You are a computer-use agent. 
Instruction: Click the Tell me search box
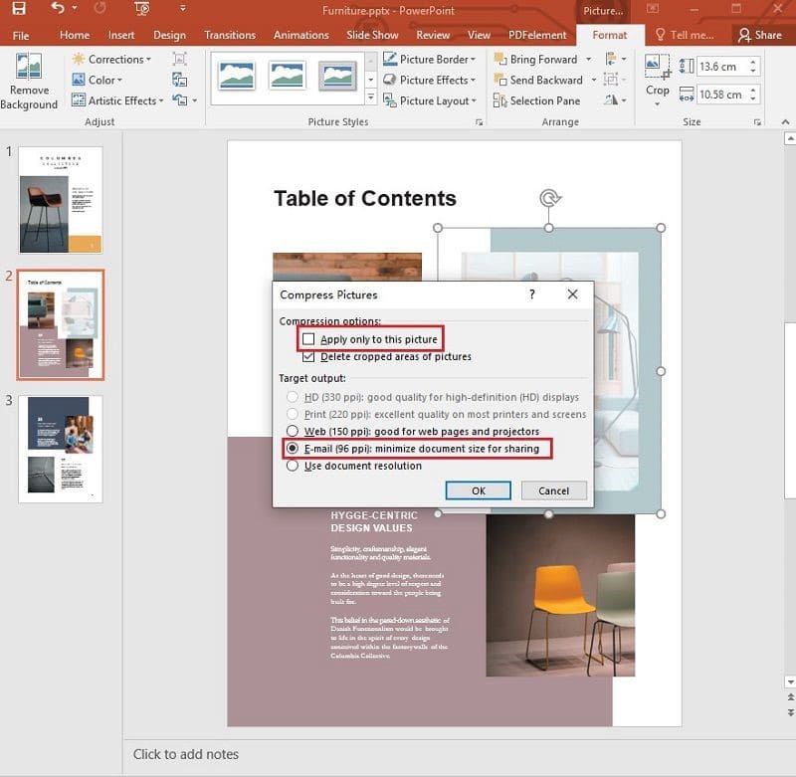[685, 35]
